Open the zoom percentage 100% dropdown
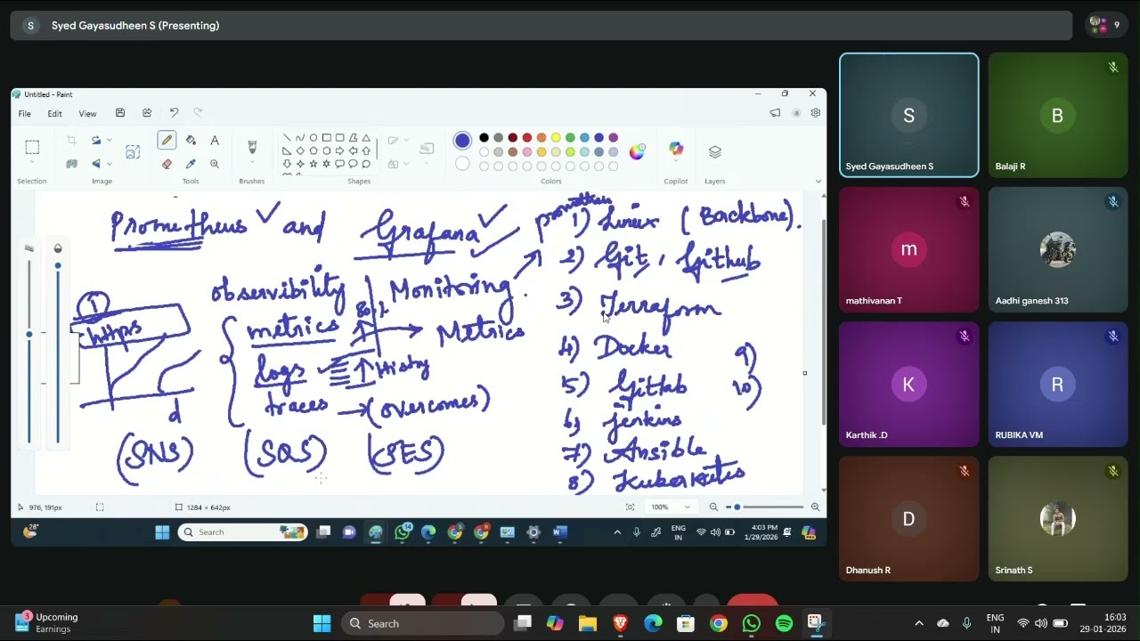1140x641 pixels. [x=671, y=507]
